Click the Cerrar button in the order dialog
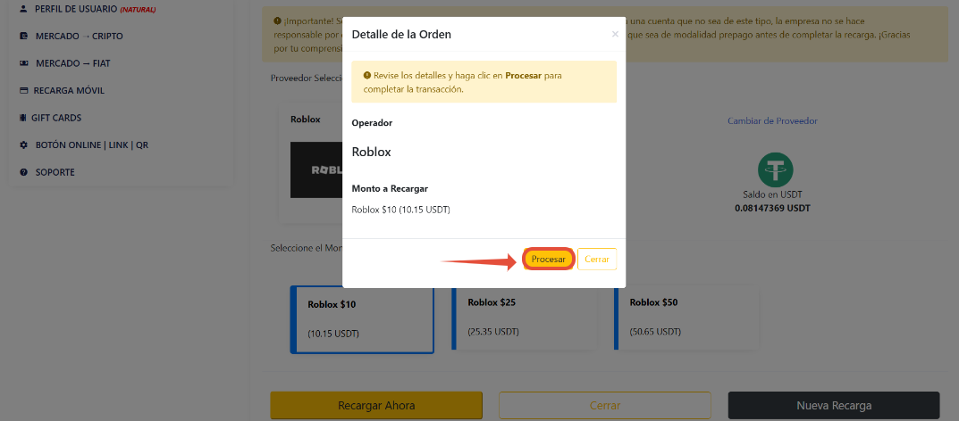 tap(597, 259)
